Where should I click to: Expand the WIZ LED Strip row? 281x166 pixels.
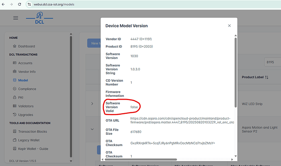tap(93, 103)
